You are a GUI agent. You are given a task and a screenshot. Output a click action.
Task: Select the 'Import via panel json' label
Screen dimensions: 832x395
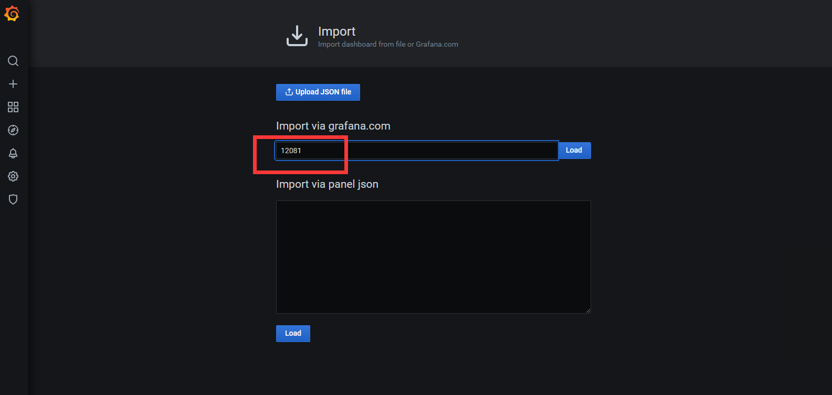pyautogui.click(x=327, y=184)
